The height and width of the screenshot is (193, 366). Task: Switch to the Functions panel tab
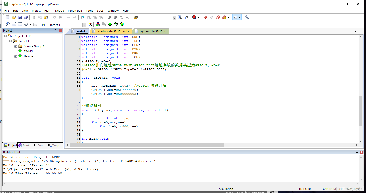(40, 145)
